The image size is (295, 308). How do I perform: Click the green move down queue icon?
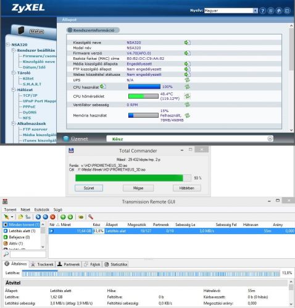[x=70, y=217]
